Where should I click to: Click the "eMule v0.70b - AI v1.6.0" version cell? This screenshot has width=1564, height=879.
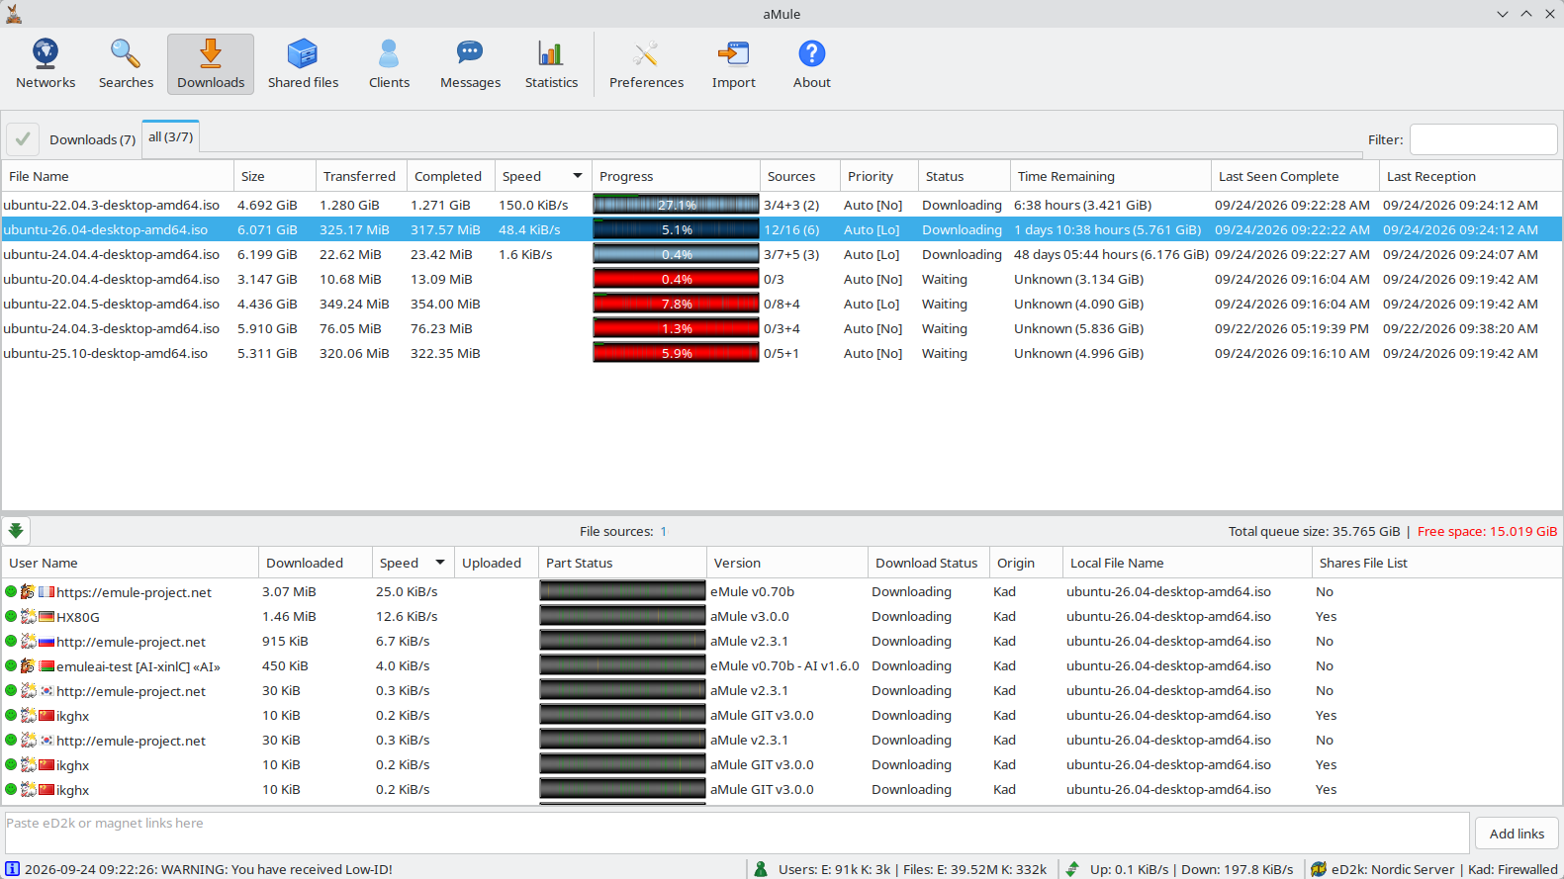pos(784,665)
